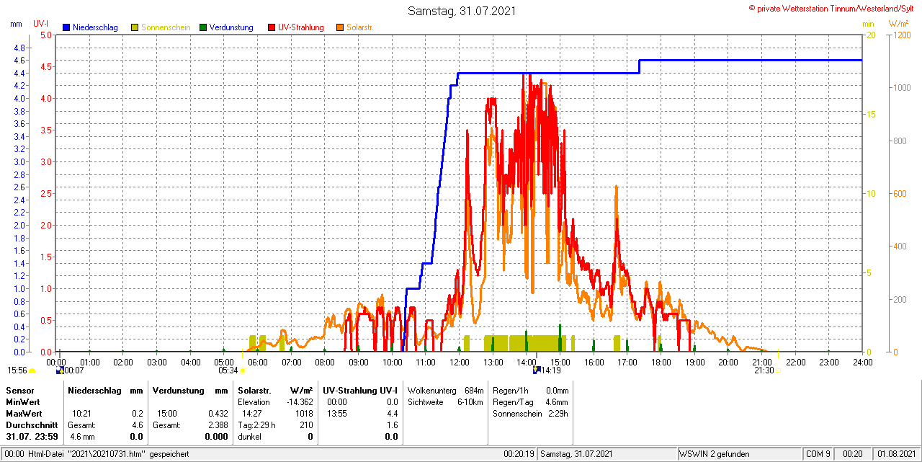Click the Wolkenunterg label
The image size is (922, 462).
tap(432, 390)
